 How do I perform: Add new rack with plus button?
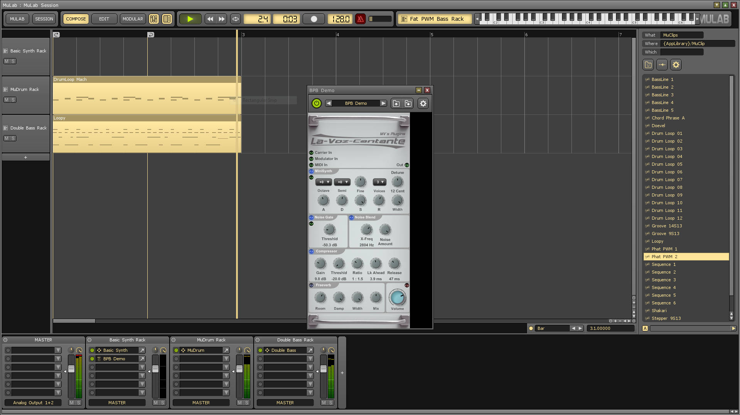342,373
